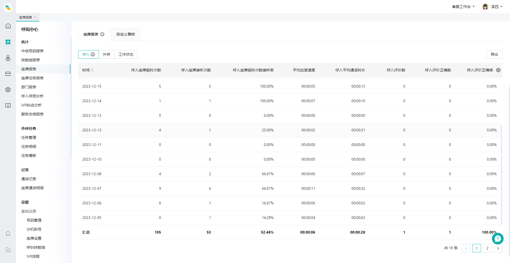Open 部门报表 in sidebar
The image size is (510, 263).
click(29, 87)
